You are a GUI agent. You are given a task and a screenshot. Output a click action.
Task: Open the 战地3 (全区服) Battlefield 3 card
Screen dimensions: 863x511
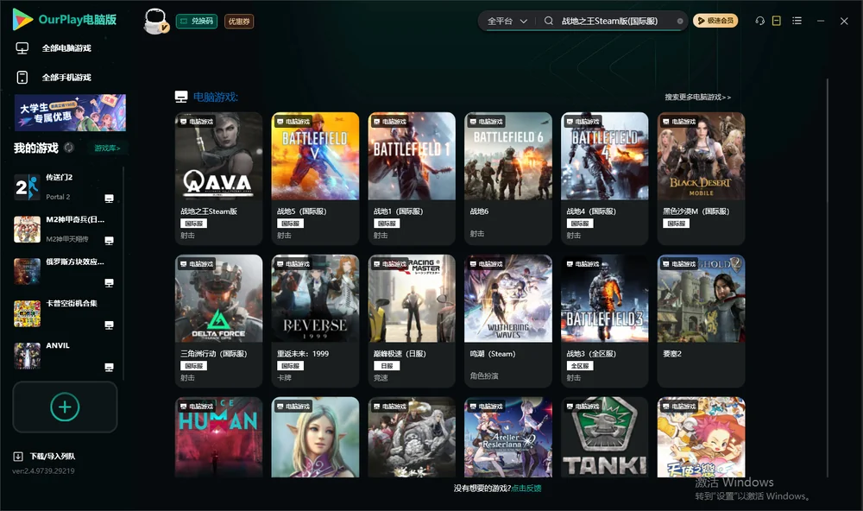(x=604, y=321)
